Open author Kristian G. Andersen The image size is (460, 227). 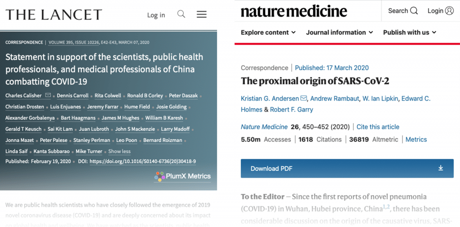click(x=270, y=98)
